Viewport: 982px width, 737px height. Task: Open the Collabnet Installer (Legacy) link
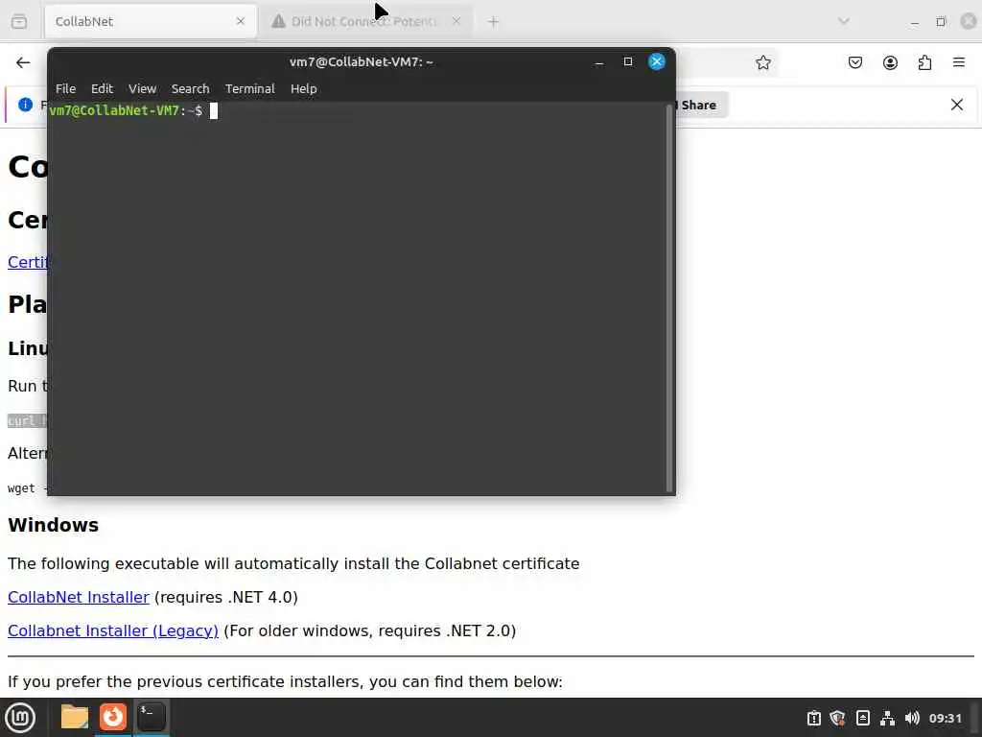pos(113,630)
